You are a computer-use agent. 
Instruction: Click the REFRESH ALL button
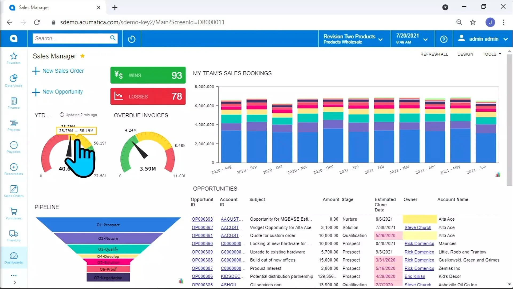point(434,54)
